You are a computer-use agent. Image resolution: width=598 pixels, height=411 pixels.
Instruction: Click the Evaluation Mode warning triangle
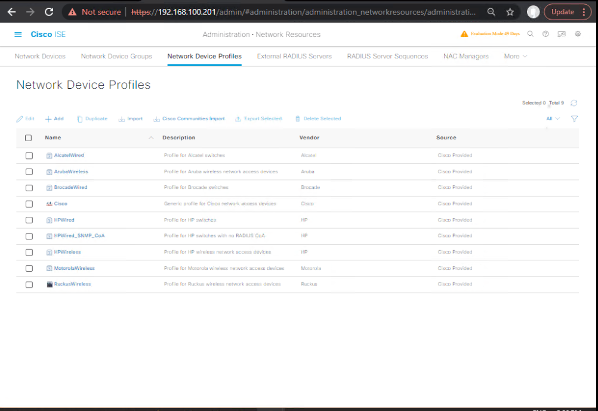point(464,34)
